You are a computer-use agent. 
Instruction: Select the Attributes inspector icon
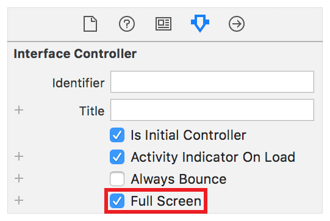[200, 23]
